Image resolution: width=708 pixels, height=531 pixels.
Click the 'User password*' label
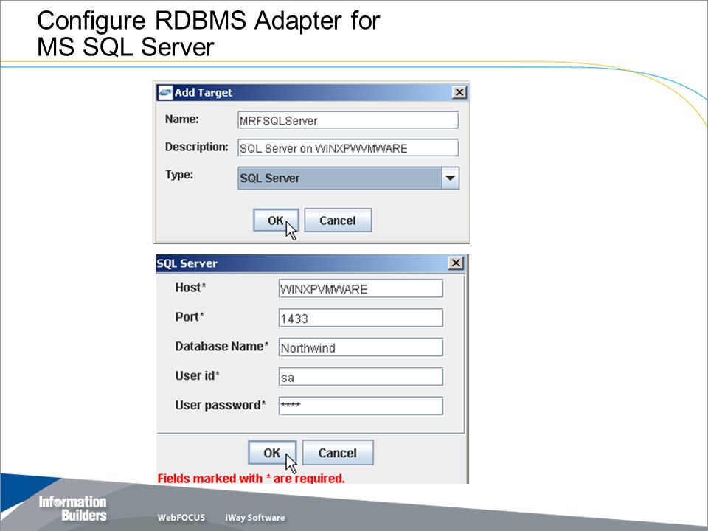(221, 405)
